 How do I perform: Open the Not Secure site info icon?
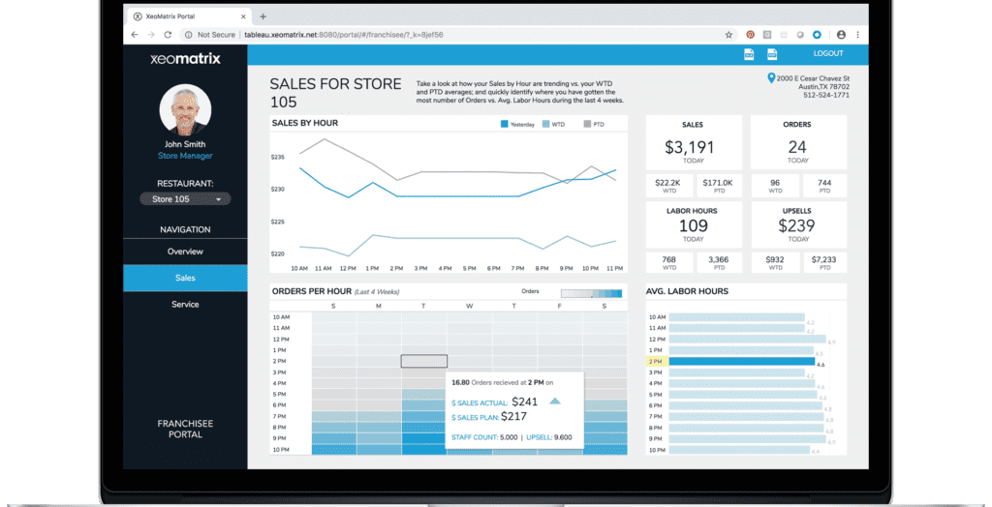pyautogui.click(x=189, y=35)
